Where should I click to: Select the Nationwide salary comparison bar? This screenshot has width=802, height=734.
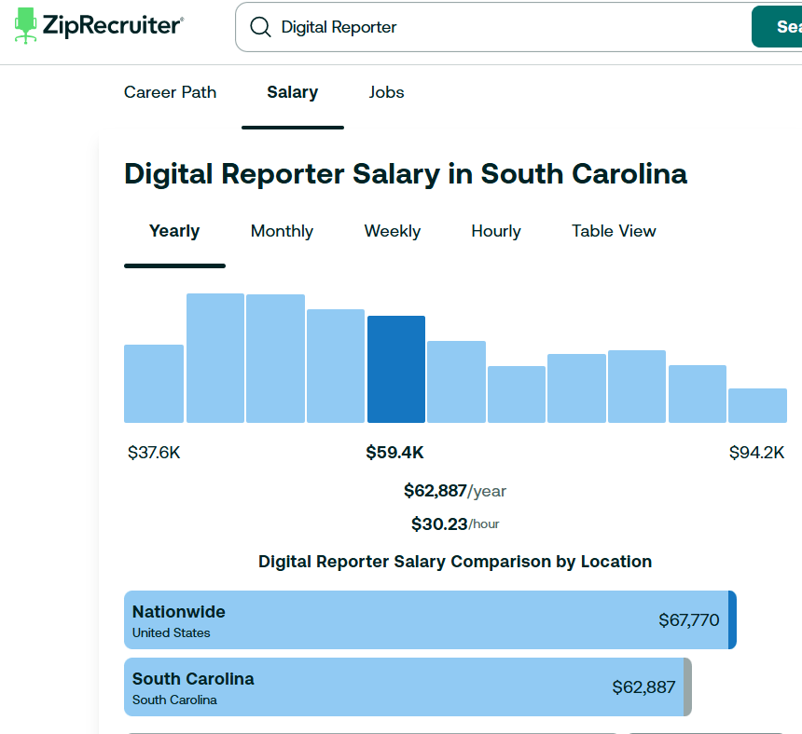[x=430, y=619]
